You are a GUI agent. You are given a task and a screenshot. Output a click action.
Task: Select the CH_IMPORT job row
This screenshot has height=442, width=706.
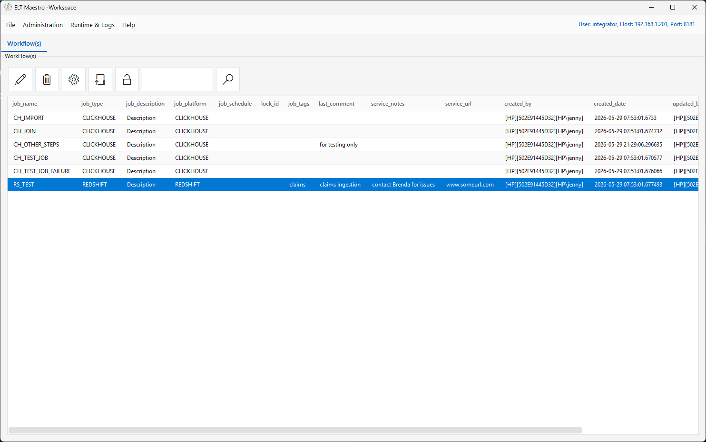353,118
